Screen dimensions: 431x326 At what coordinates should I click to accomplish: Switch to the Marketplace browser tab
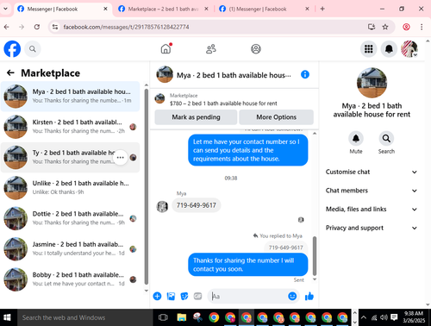pos(163,9)
